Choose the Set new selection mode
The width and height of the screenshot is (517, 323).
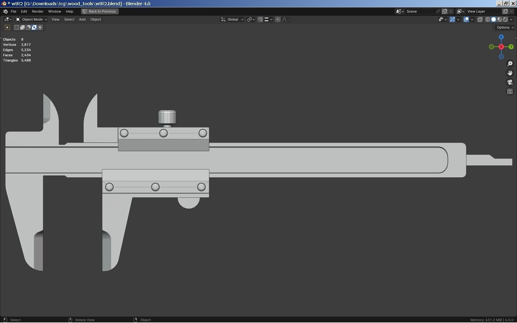point(17,27)
